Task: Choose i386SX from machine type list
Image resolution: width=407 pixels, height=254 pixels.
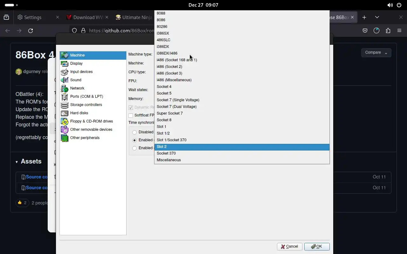Action: pyautogui.click(x=242, y=33)
